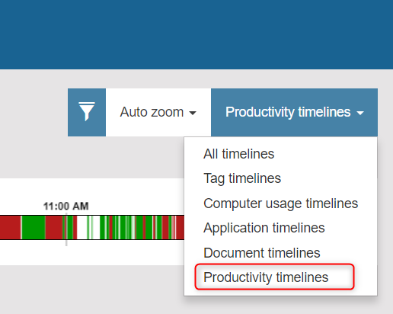Choose Application timelines entry
Viewport: 393px width, 314px height.
[264, 228]
